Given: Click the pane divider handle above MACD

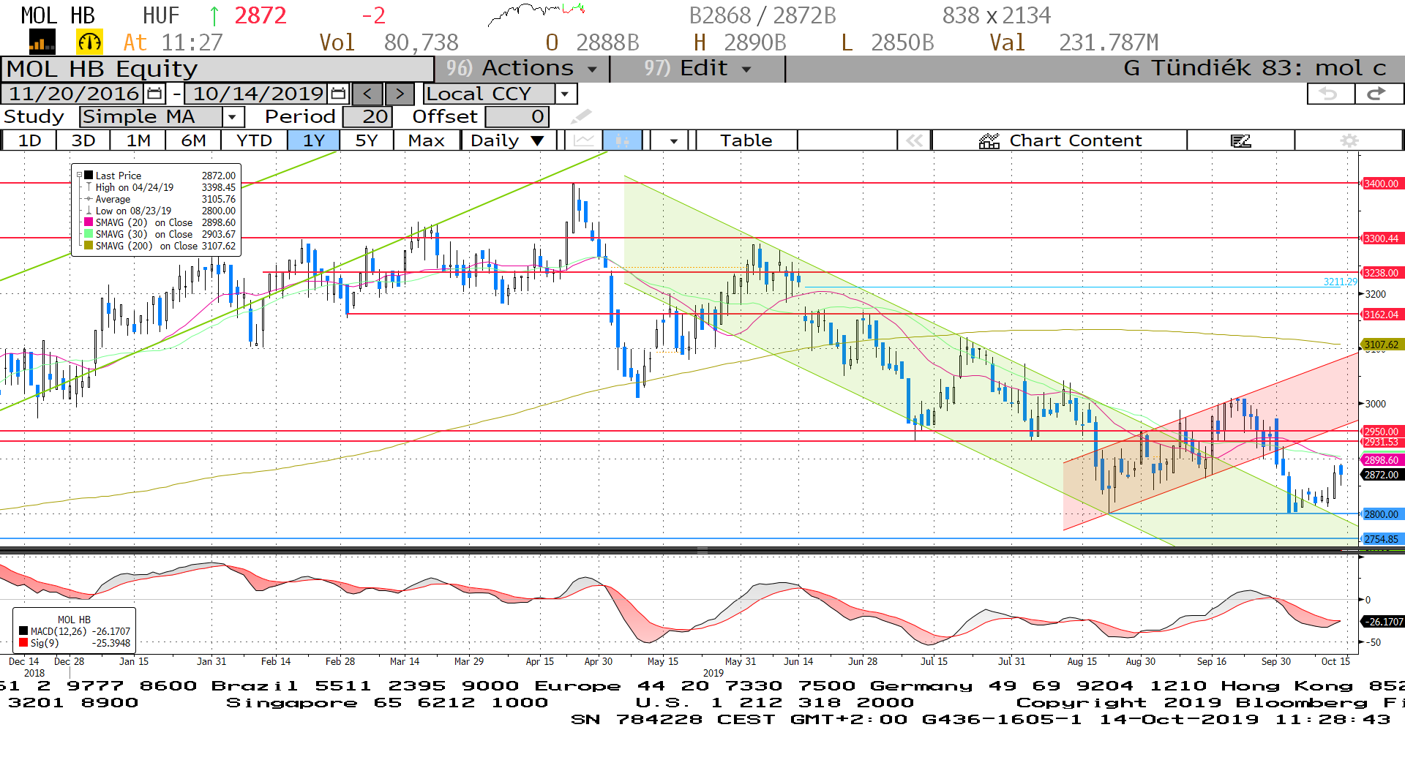Looking at the screenshot, I should point(702,549).
